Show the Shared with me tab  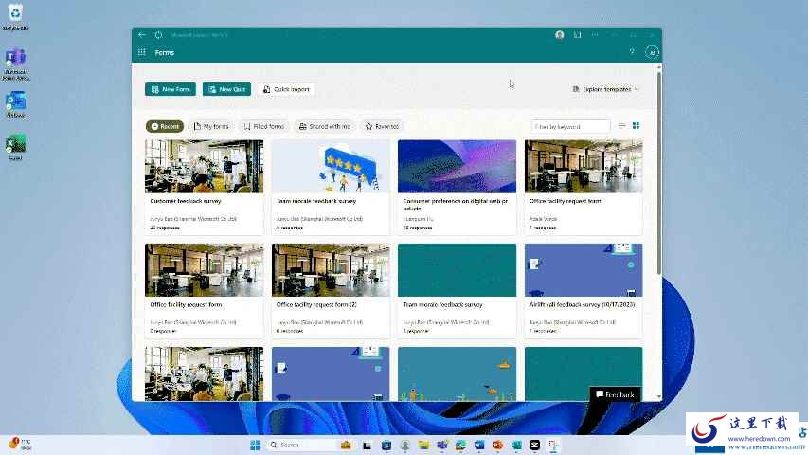(x=325, y=126)
